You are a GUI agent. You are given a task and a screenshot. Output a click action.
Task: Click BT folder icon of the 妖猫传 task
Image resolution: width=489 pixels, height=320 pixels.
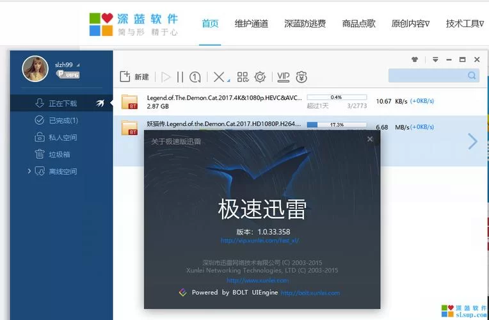129,127
